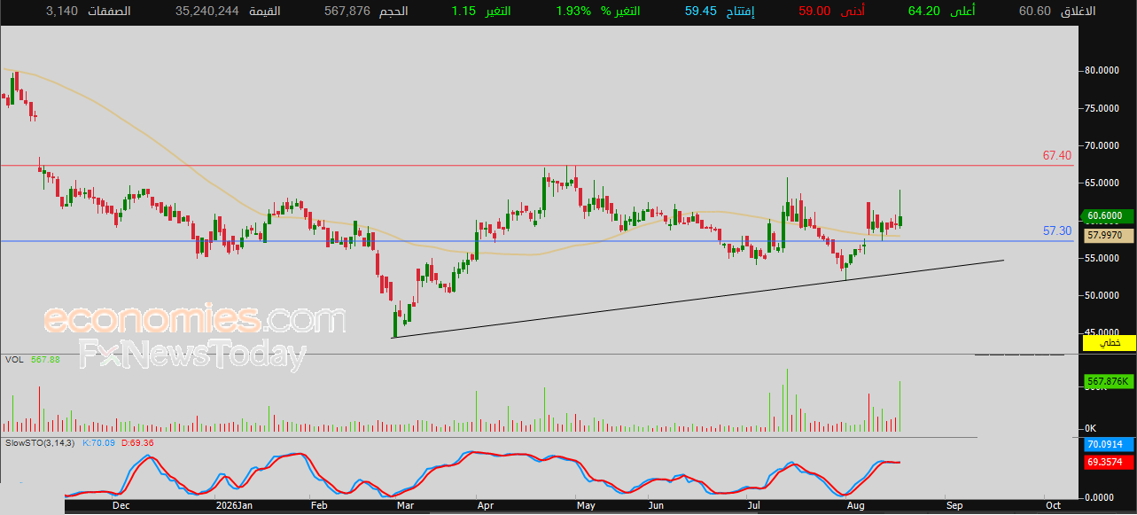Screen dimensions: 1137x515
Task: Select the green 567.876K volume tag
Action: (1107, 382)
